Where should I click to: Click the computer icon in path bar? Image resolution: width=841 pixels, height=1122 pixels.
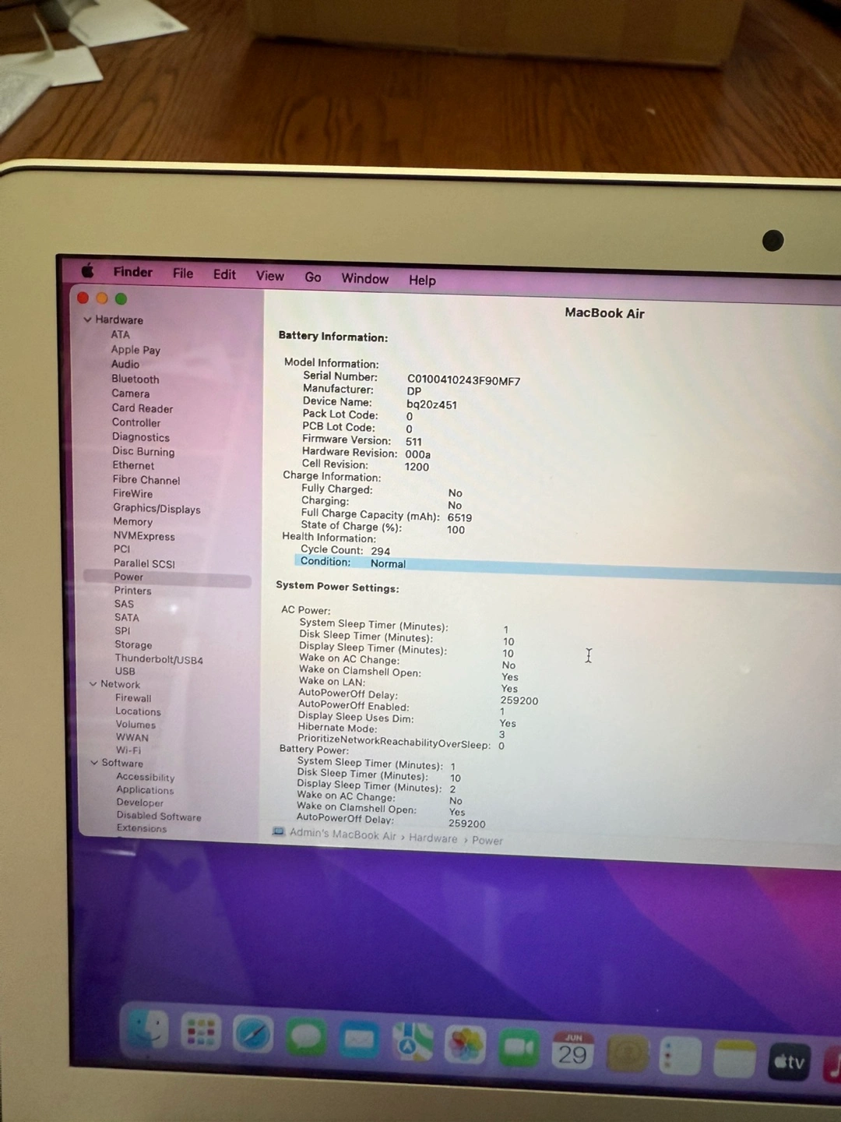coord(278,831)
